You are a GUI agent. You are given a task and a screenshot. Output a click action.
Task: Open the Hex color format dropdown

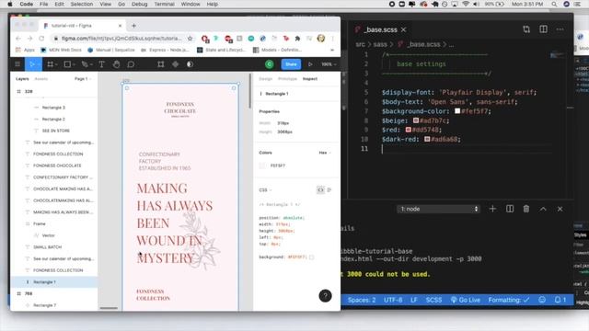325,153
